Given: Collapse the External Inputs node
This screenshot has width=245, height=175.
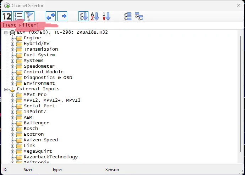Looking at the screenshot, I should (6, 89).
